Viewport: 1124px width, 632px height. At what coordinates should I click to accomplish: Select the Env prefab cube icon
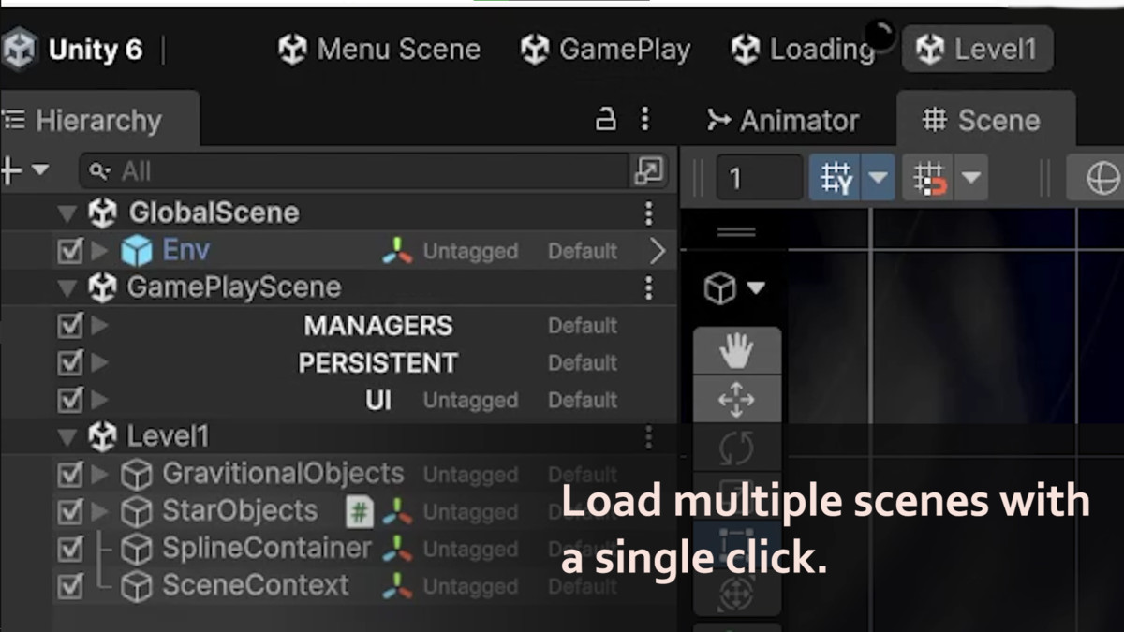click(137, 251)
